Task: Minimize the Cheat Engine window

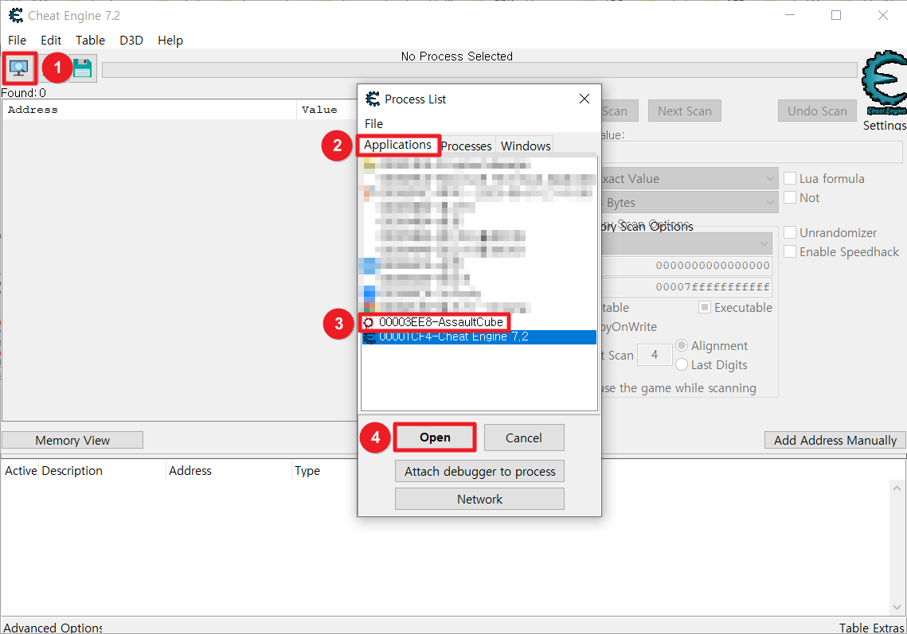Action: (x=790, y=16)
